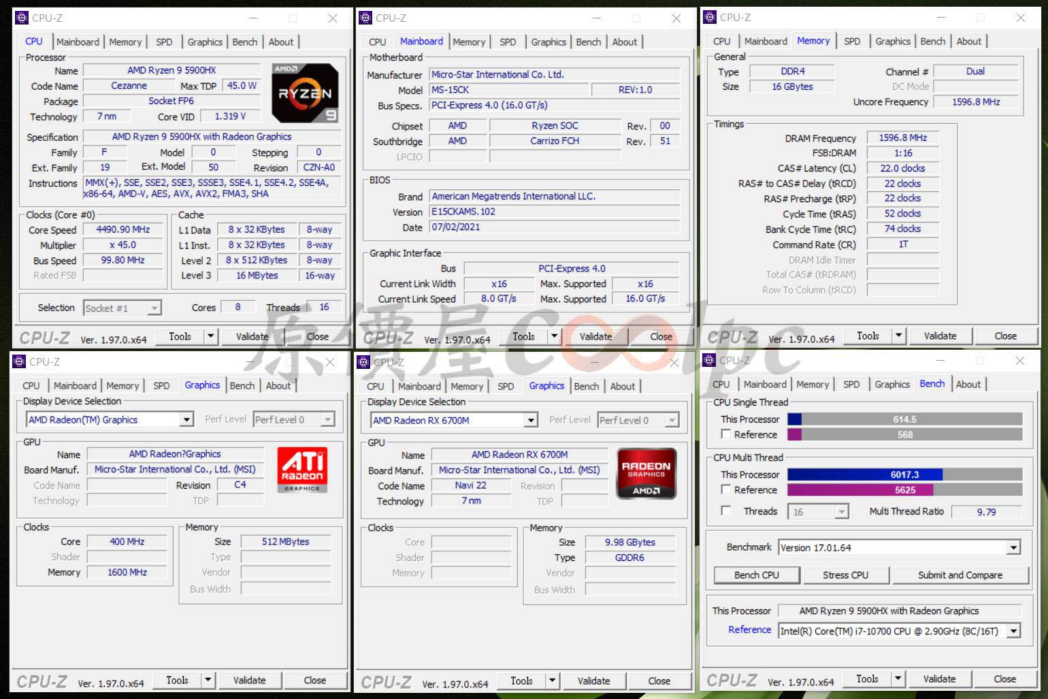Click Submit and Compare button
The height and width of the screenshot is (699, 1048).
click(x=960, y=575)
